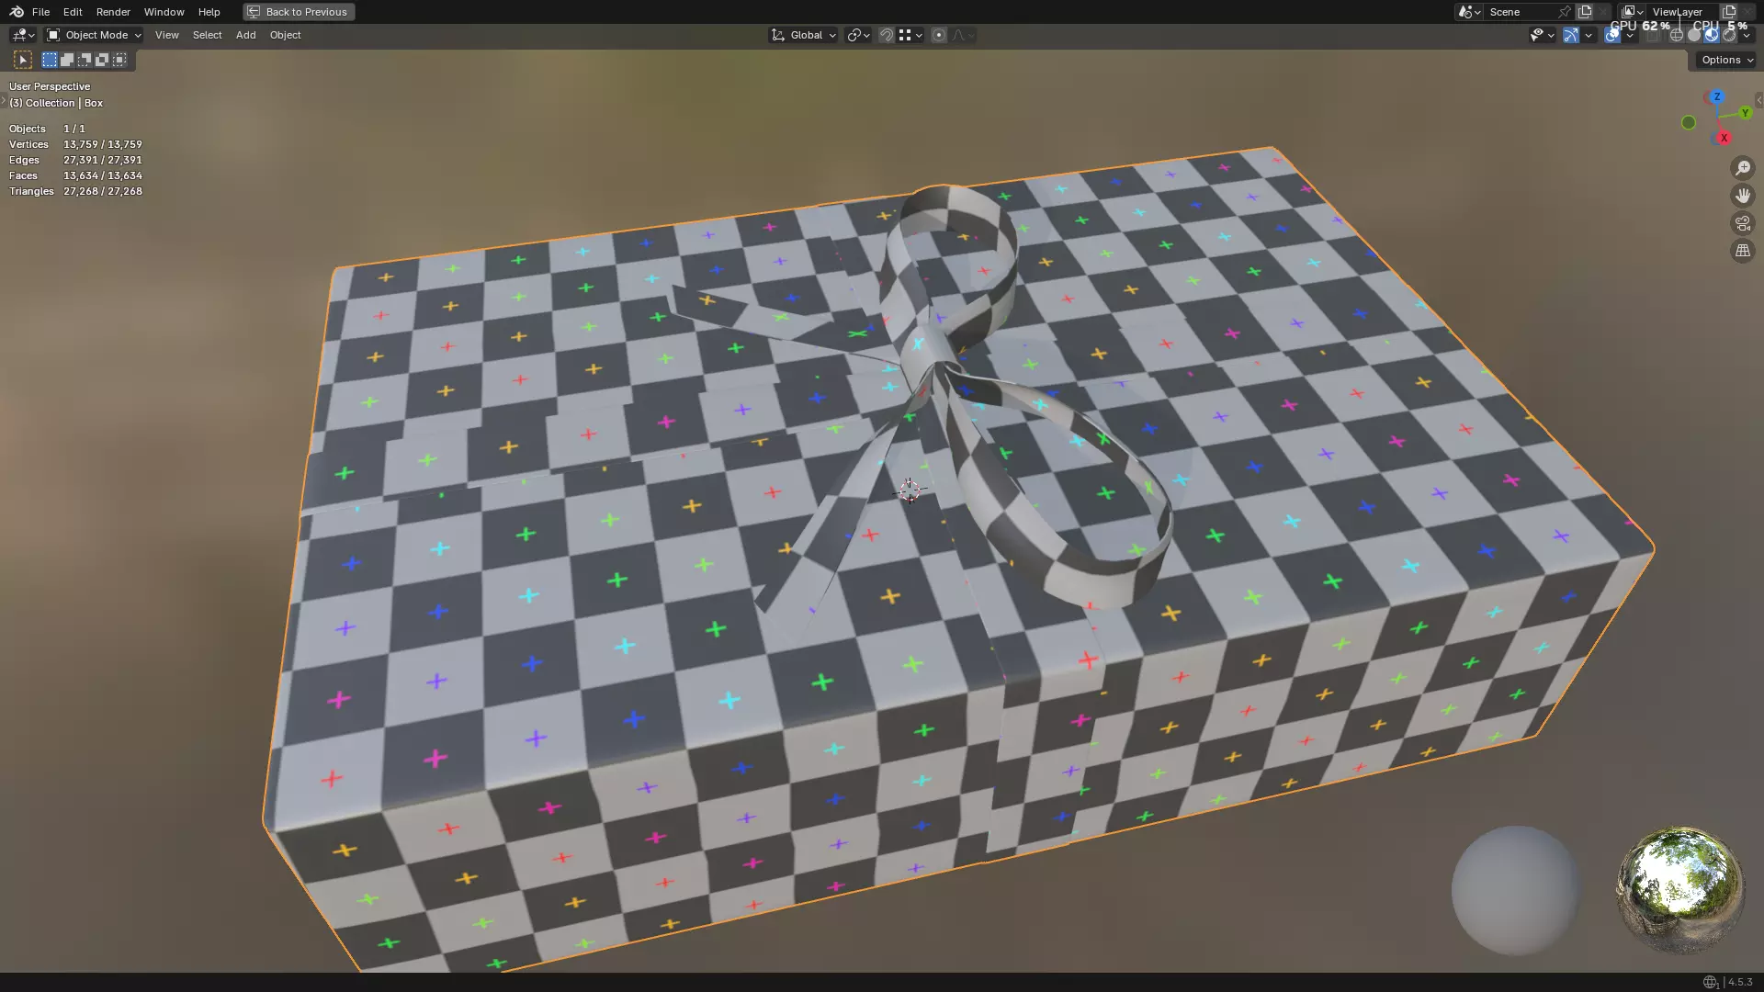Open the proportional editing falloff dropdown
1764x992 pixels.
pyautogui.click(x=963, y=35)
